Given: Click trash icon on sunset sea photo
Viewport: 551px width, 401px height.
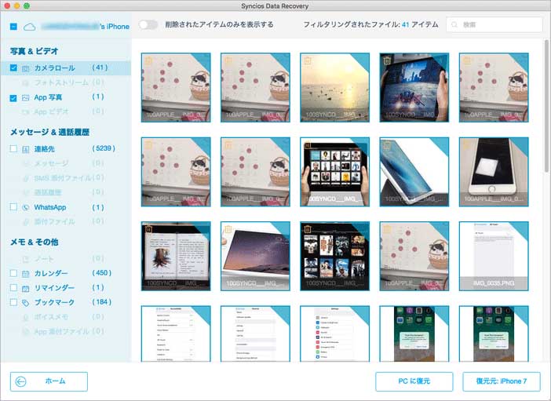Looking at the screenshot, I should point(308,60).
